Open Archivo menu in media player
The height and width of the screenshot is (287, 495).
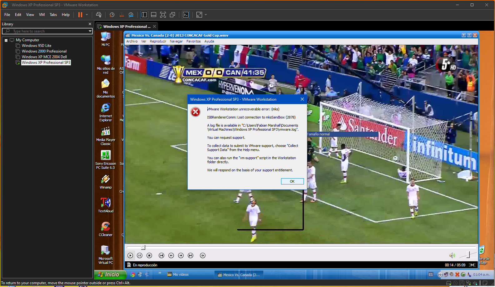click(132, 41)
